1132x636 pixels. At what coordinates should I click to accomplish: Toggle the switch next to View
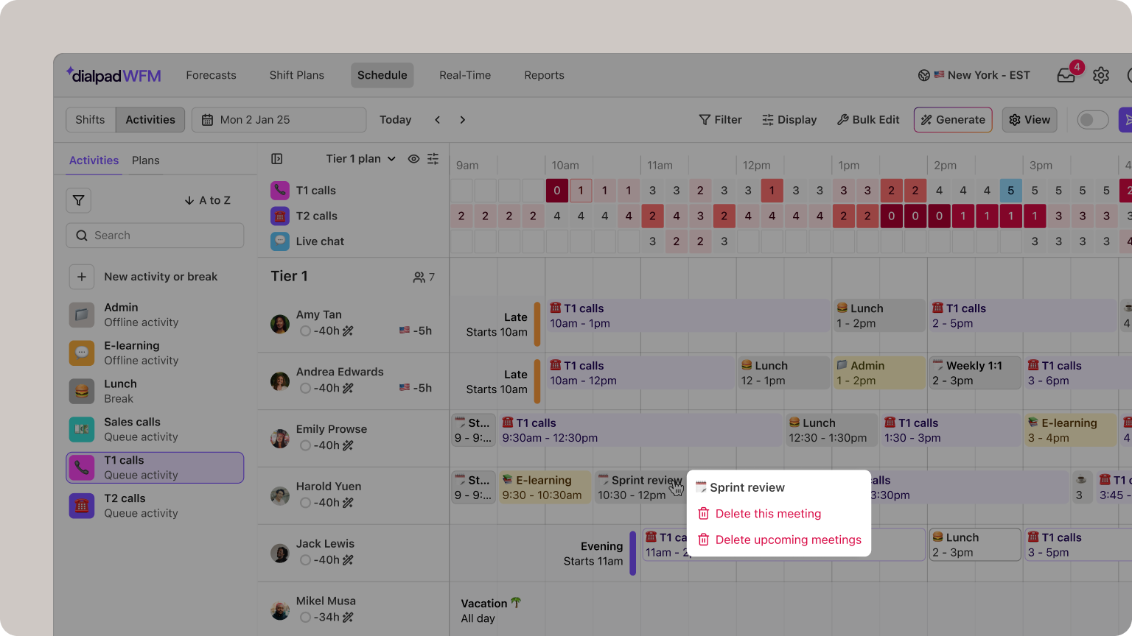click(x=1092, y=120)
